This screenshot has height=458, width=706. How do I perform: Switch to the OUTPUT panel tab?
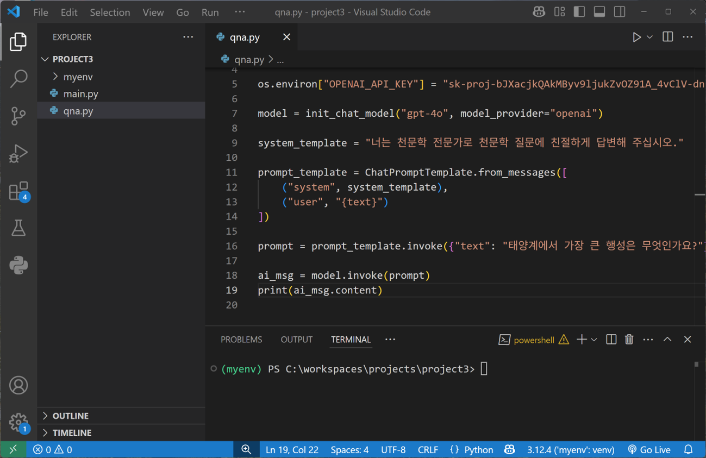click(x=296, y=340)
